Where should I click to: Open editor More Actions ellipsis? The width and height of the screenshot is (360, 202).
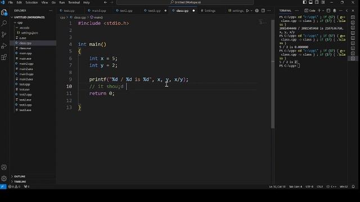269,11
